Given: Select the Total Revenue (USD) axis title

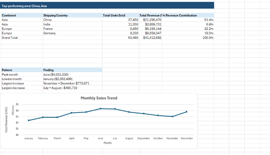Looking at the screenshot, I should click(x=6, y=120).
